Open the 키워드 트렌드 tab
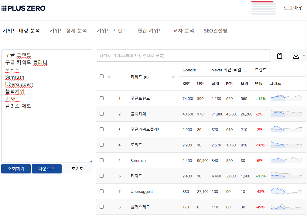Screen dimensions: 307x216 (x=112, y=31)
